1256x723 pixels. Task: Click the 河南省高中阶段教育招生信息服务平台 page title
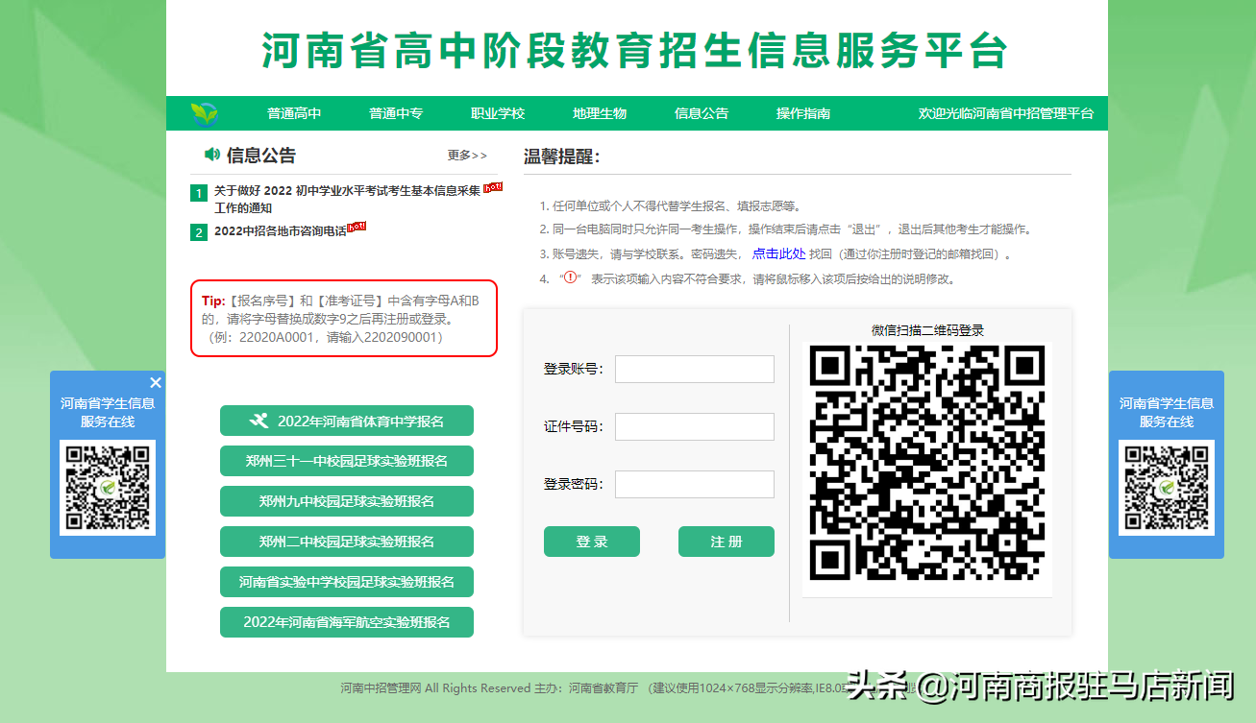pyautogui.click(x=634, y=50)
